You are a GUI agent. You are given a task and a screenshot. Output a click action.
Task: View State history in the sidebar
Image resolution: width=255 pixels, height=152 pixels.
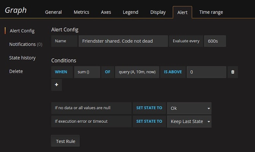coord(22,58)
